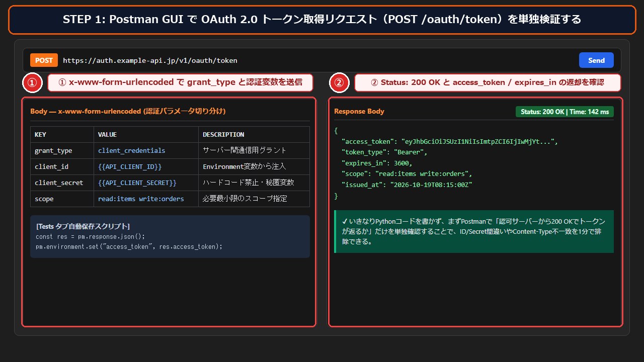Click the access_token line in response
Image resolution: width=644 pixels, height=362 pixels.
(x=449, y=141)
